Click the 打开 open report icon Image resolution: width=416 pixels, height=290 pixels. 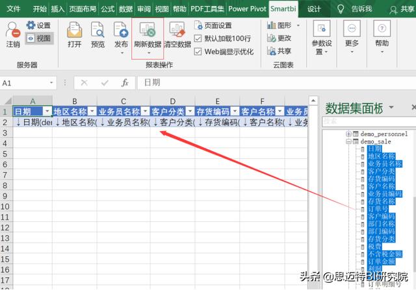[74, 30]
